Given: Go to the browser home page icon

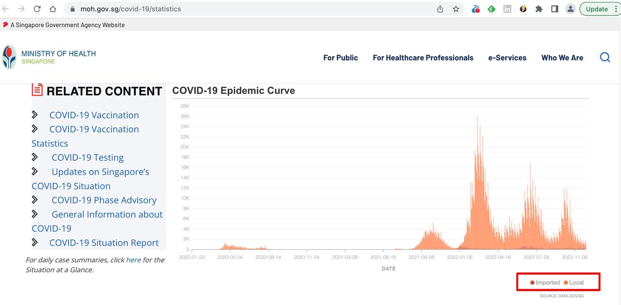Looking at the screenshot, I should click(x=53, y=9).
